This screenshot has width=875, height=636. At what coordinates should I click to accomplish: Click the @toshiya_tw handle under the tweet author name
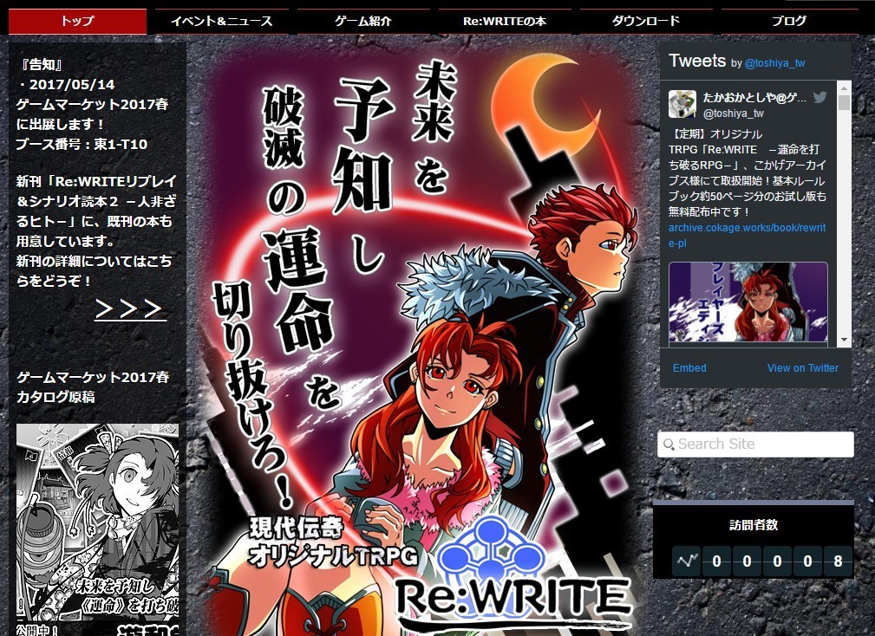coord(734,114)
